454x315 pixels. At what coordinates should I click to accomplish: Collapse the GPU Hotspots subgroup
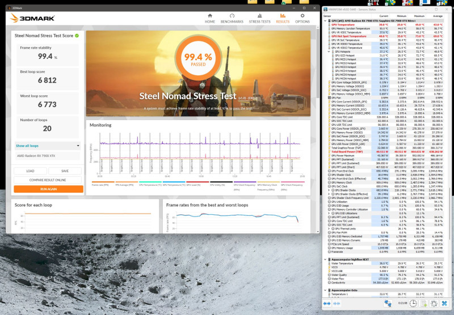pyautogui.click(x=329, y=52)
